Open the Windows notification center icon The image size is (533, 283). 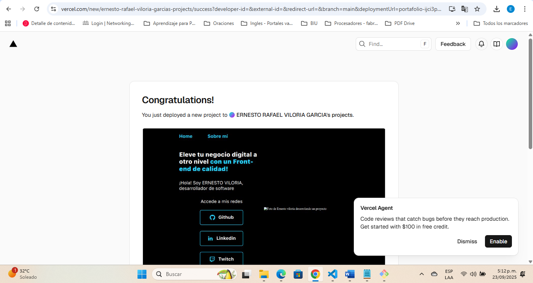523,274
